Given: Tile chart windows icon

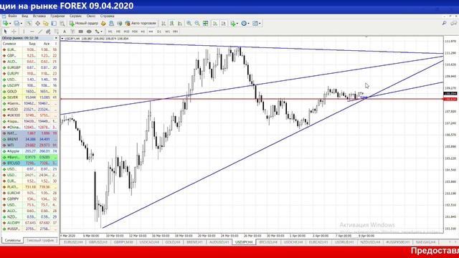Looking at the screenshot, I should (206, 23).
